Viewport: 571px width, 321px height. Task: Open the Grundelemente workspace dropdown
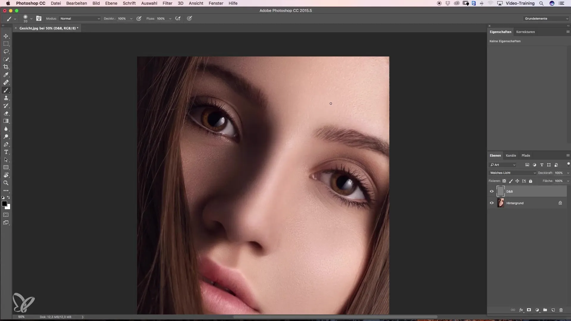(546, 18)
